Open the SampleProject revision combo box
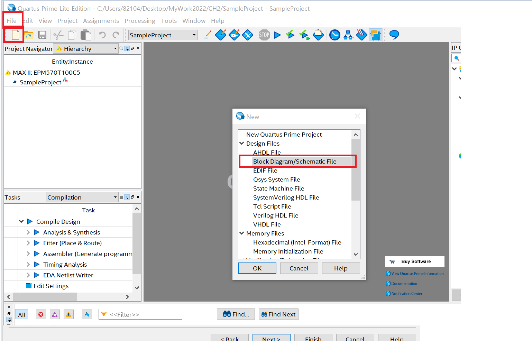This screenshot has width=532, height=341. pos(163,35)
